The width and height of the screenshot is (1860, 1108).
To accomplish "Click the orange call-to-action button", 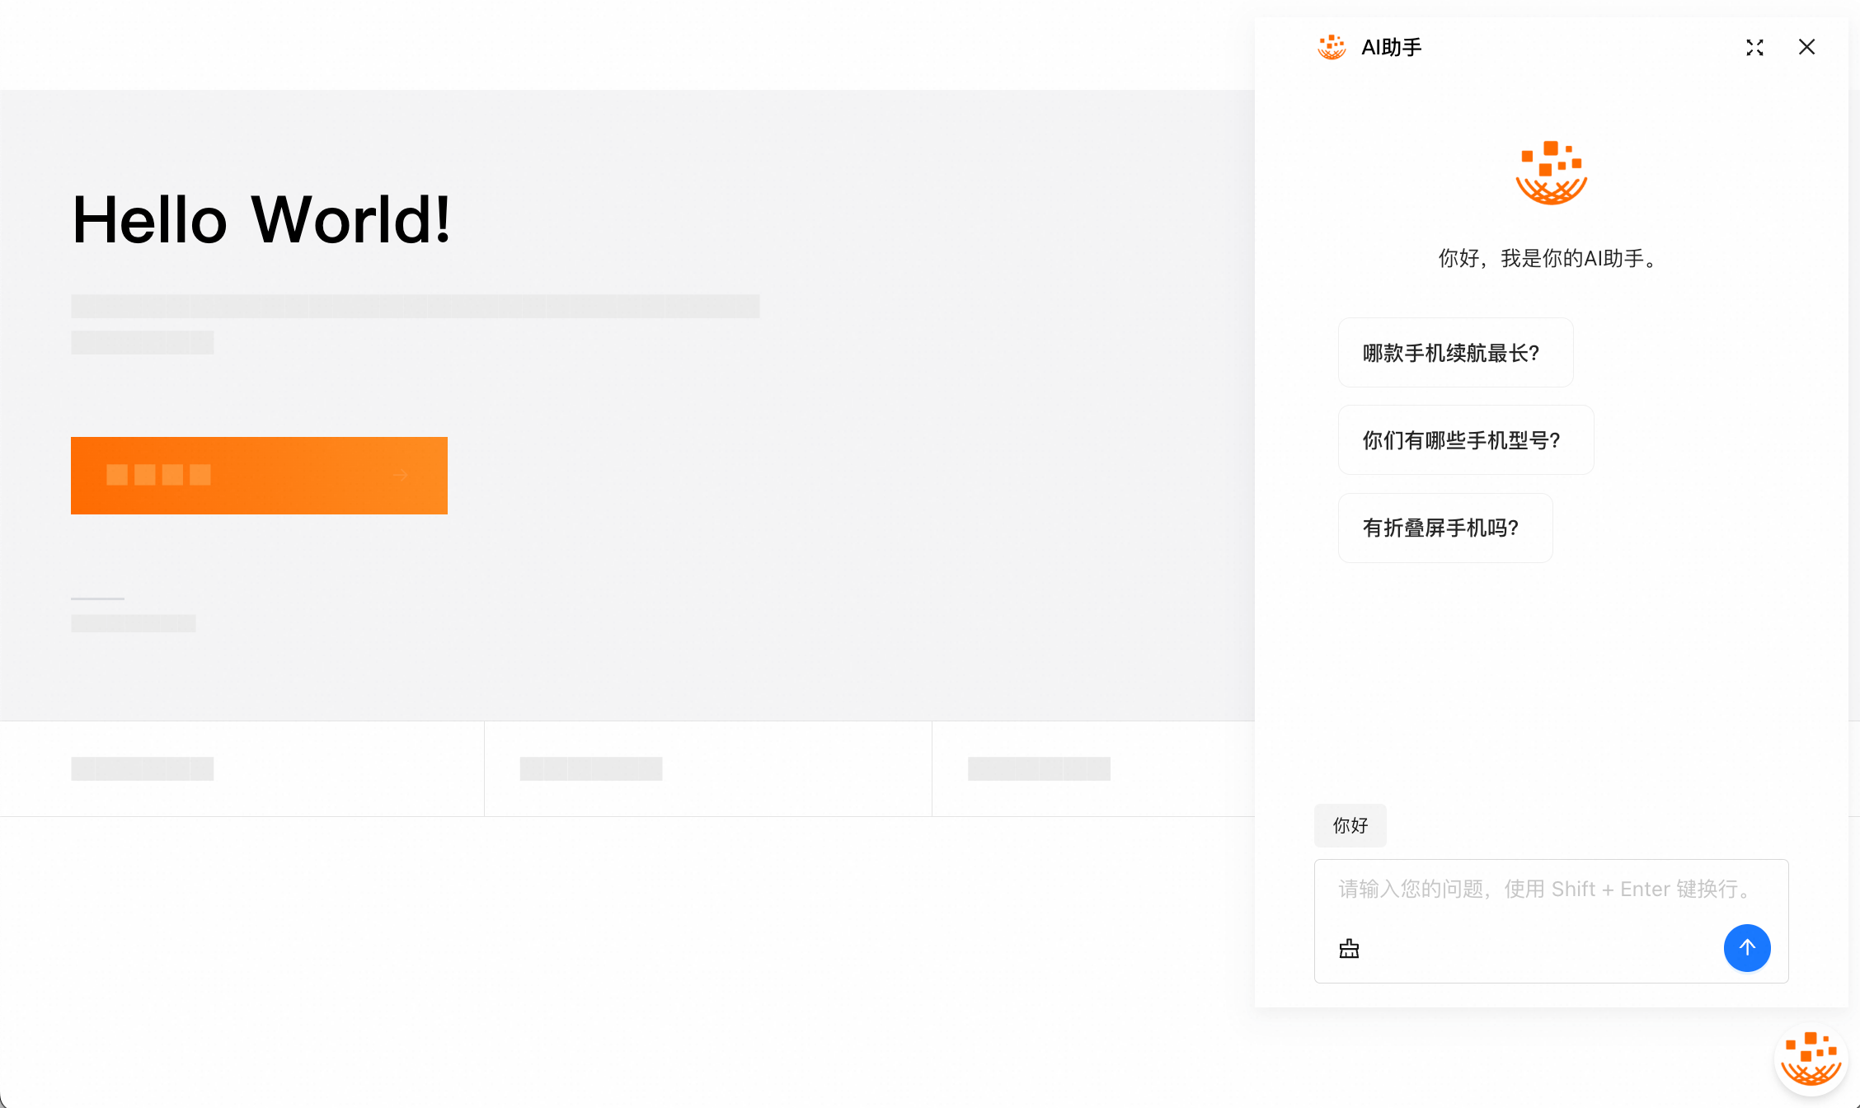I will point(259,476).
